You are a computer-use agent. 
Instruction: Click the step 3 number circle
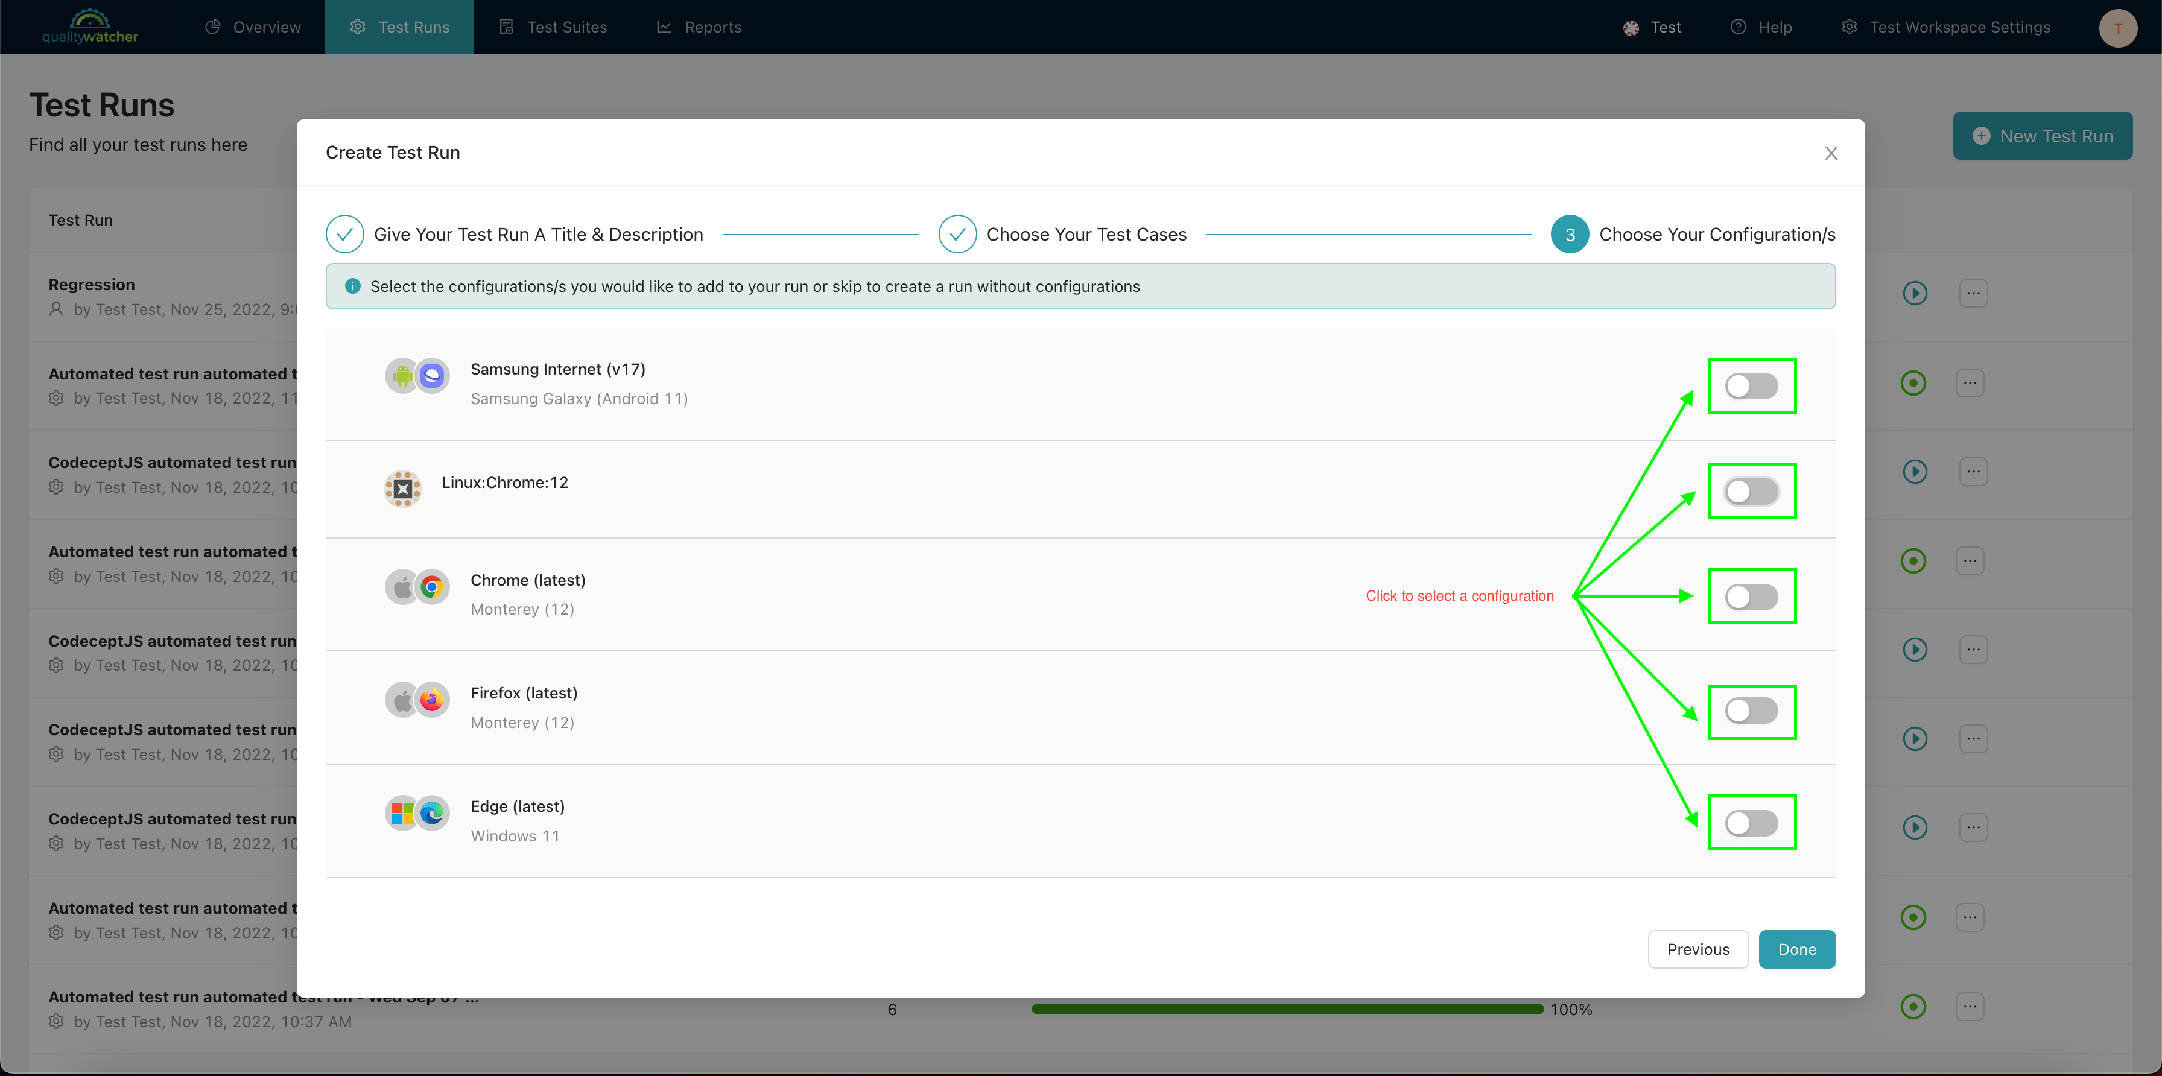point(1570,234)
